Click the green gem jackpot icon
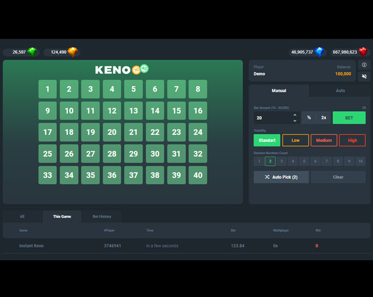The image size is (373, 297). [33, 52]
